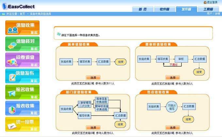The image size is (222, 137).
Task: Click the book icon on 统一投票
Action: 12,126
